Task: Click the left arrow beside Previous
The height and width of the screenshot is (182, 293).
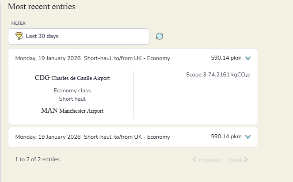Action: [x=194, y=159]
